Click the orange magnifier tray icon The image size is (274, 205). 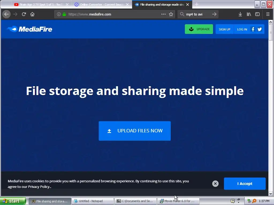(254, 201)
